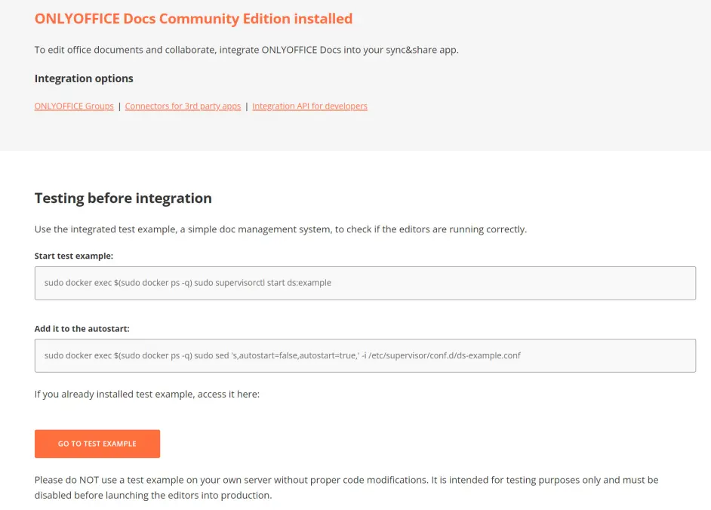
Task: Click the GO TO TEST EXAMPLE button
Action: [97, 444]
